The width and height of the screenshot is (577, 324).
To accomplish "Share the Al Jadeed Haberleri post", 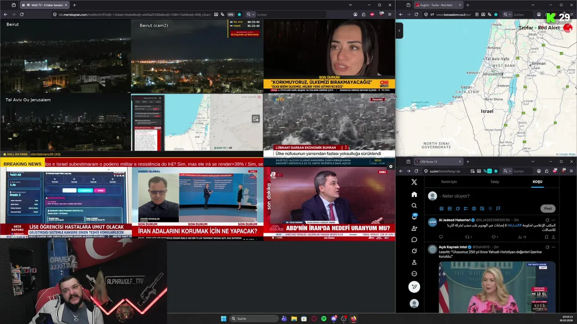I will 554,237.
